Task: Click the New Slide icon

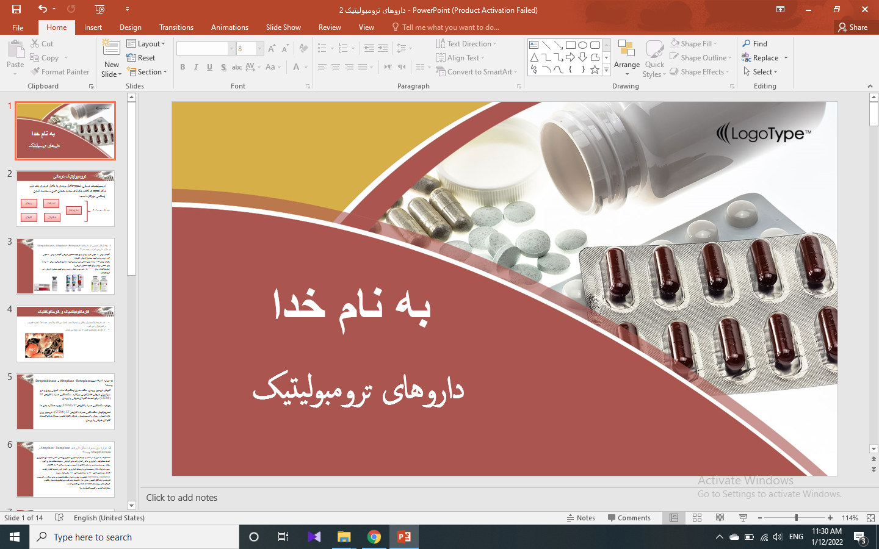Action: coord(111,49)
